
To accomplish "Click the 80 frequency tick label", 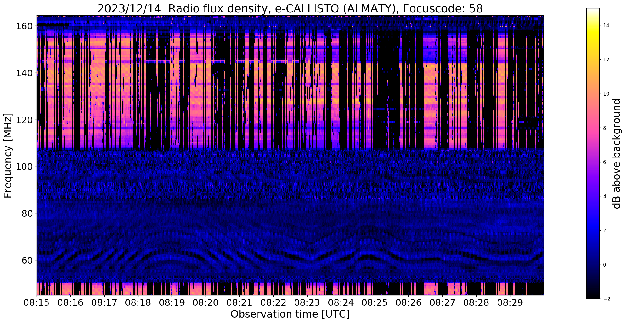I will coord(27,213).
